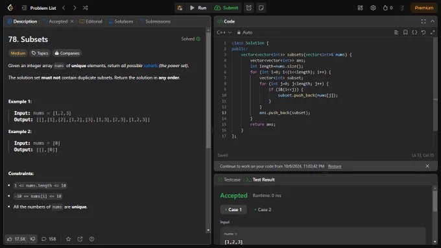Maximize the Code panel fullscreen

(423, 21)
